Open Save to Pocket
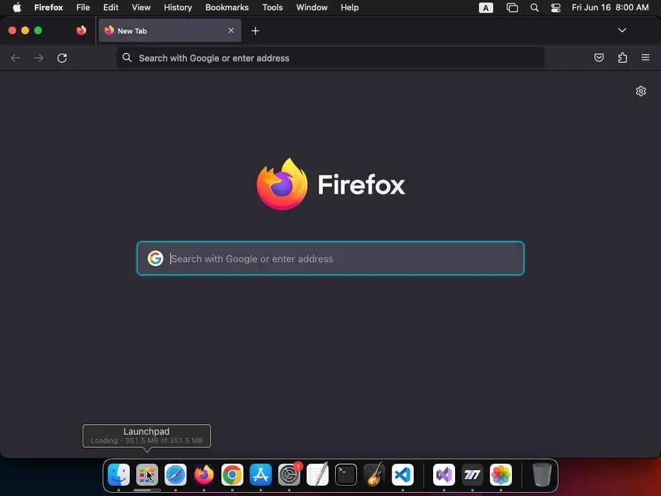661x496 pixels. tap(598, 57)
